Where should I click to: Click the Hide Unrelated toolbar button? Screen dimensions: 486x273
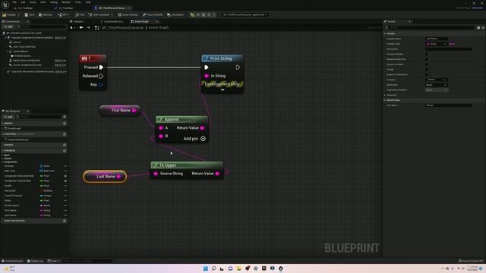coord(99,14)
